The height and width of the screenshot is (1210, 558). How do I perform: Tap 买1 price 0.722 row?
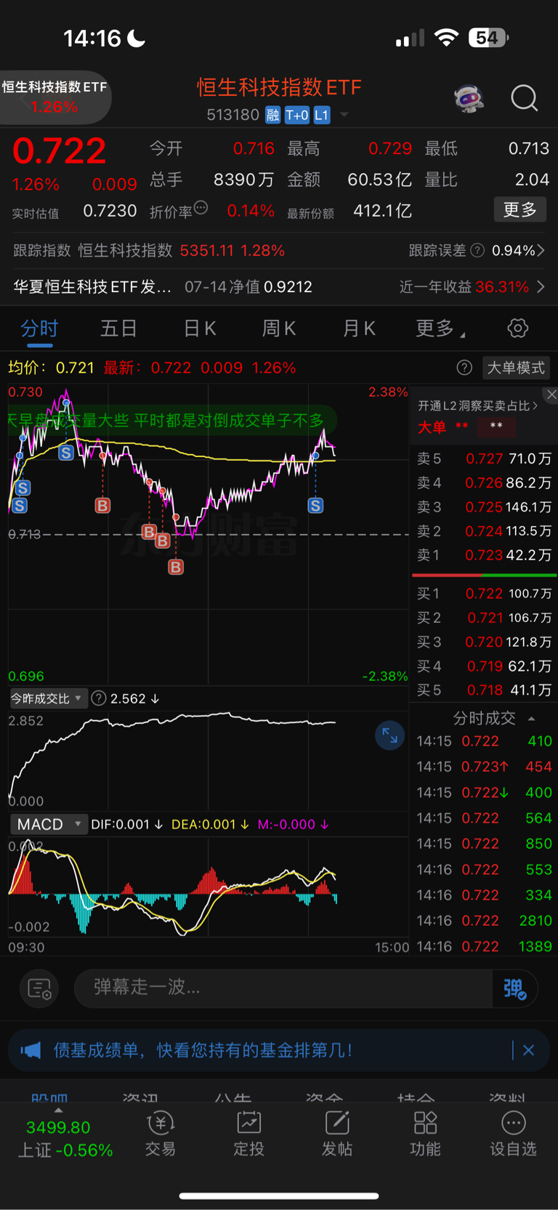click(x=484, y=594)
